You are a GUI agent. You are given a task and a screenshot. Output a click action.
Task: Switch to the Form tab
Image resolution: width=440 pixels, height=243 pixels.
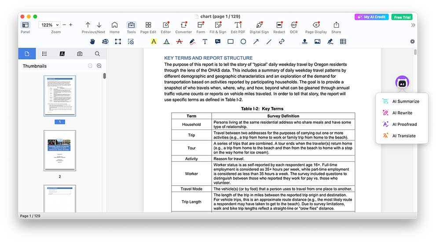click(x=201, y=27)
